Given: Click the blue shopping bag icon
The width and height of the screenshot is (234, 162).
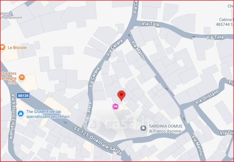Looking at the screenshot, I should coord(21,114).
